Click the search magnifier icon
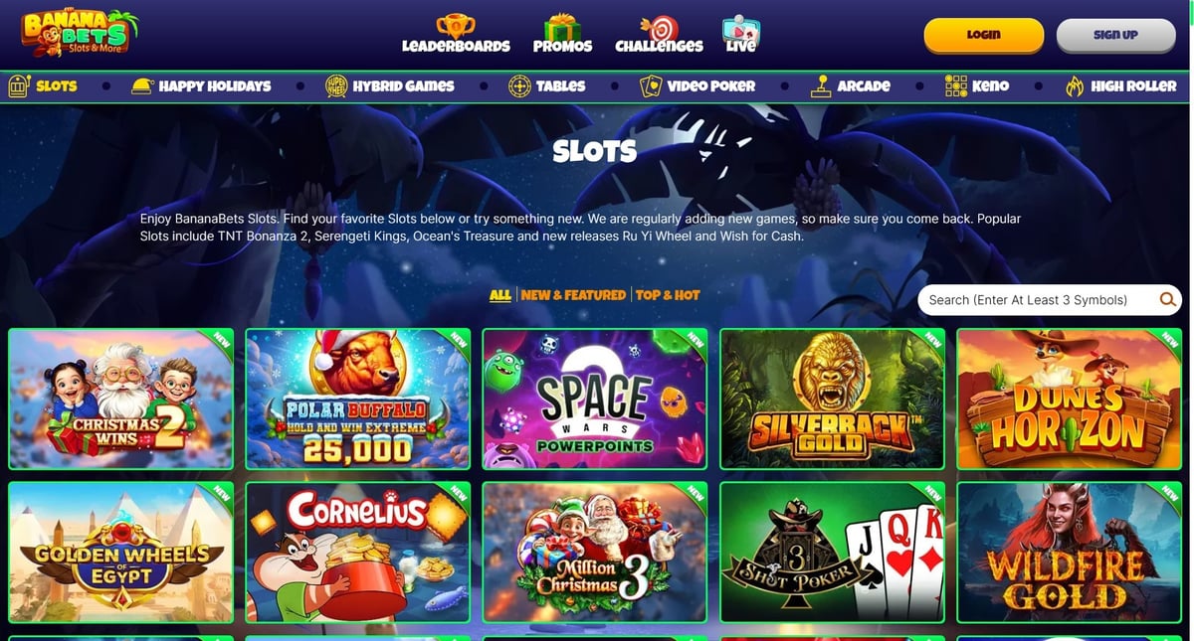Screen dimensions: 1194x641 pos(1167,299)
